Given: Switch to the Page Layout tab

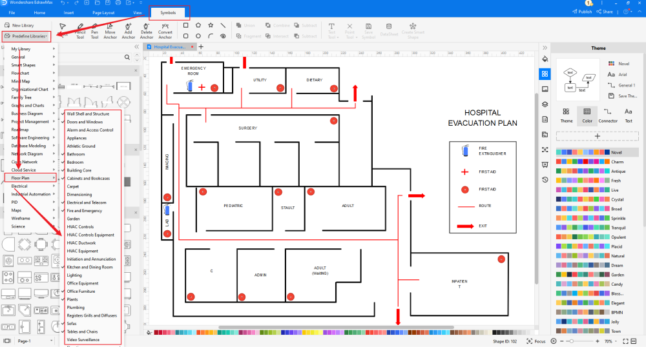Looking at the screenshot, I should (x=103, y=13).
